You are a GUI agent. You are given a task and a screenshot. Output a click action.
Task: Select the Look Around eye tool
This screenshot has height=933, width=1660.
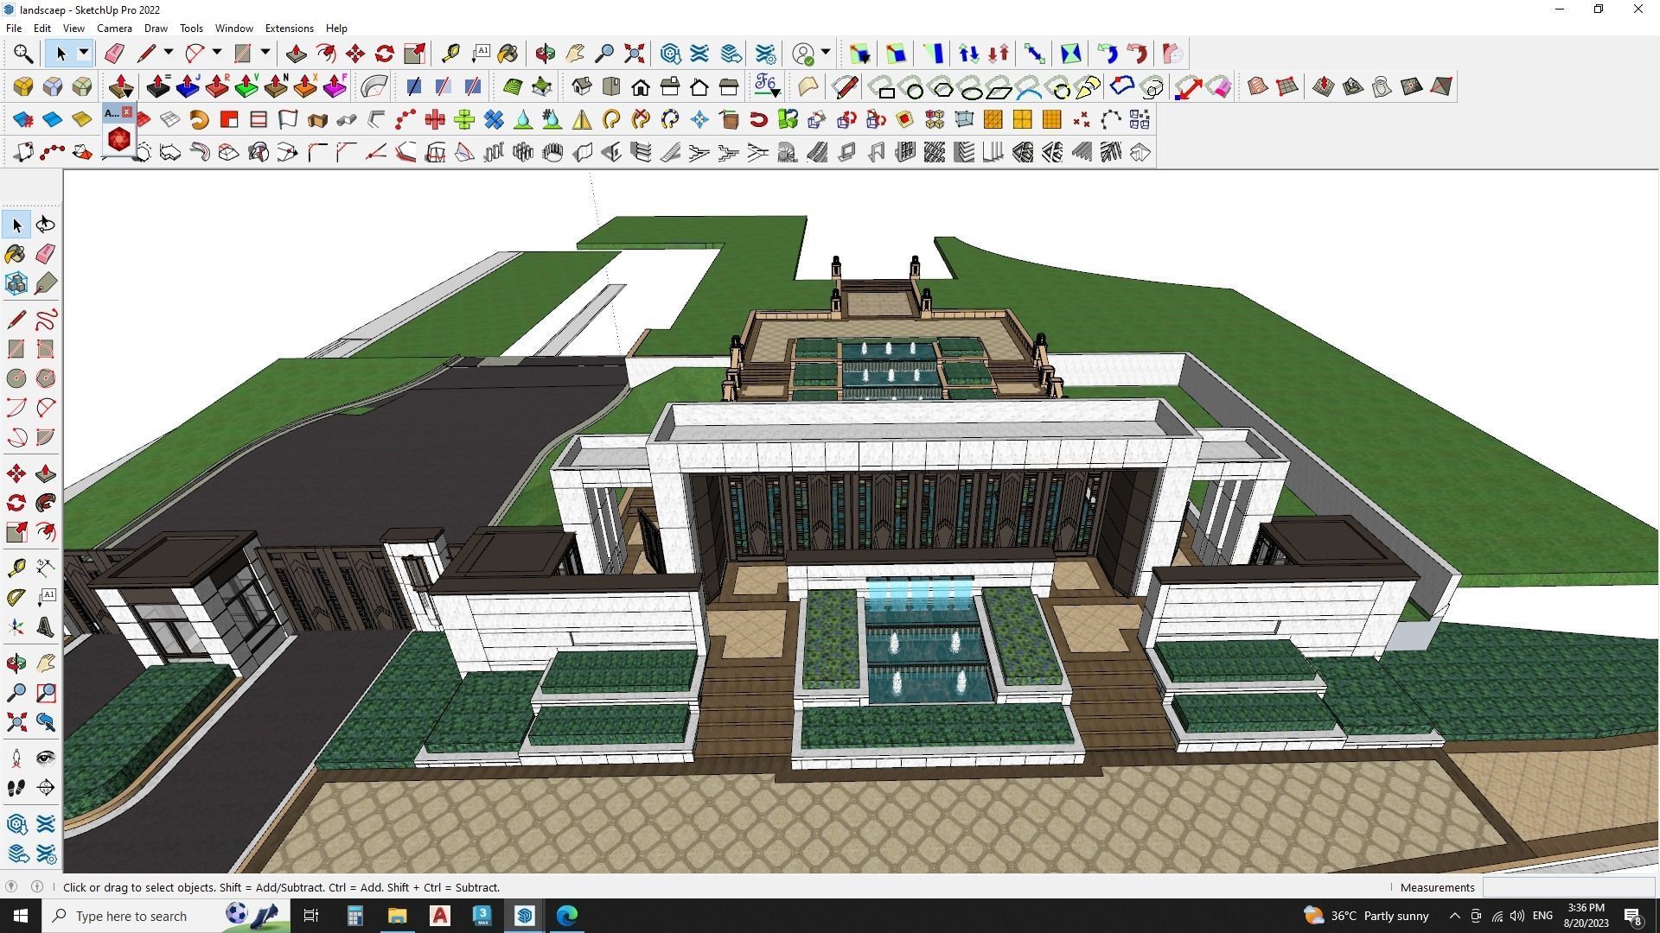pyautogui.click(x=46, y=758)
